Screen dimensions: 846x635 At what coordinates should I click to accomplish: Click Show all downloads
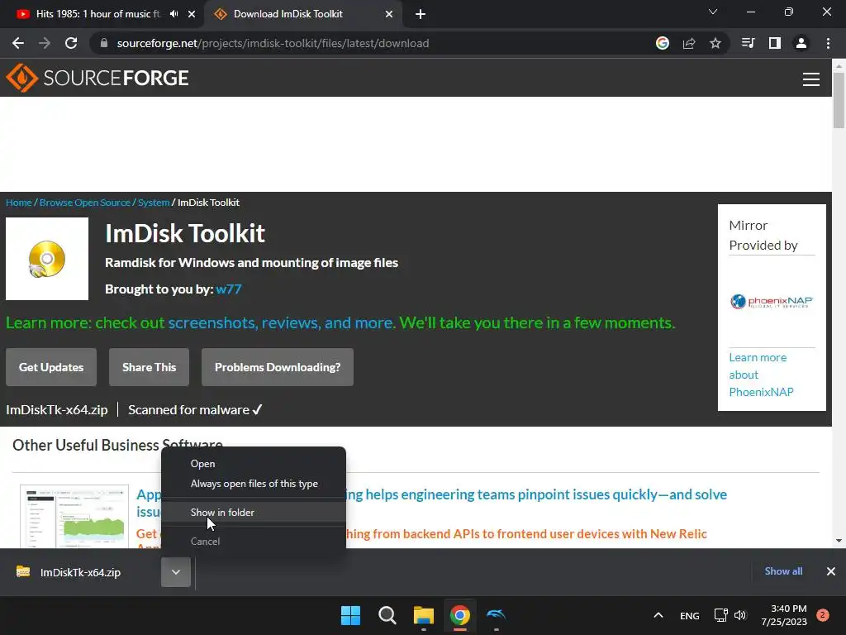click(x=783, y=571)
